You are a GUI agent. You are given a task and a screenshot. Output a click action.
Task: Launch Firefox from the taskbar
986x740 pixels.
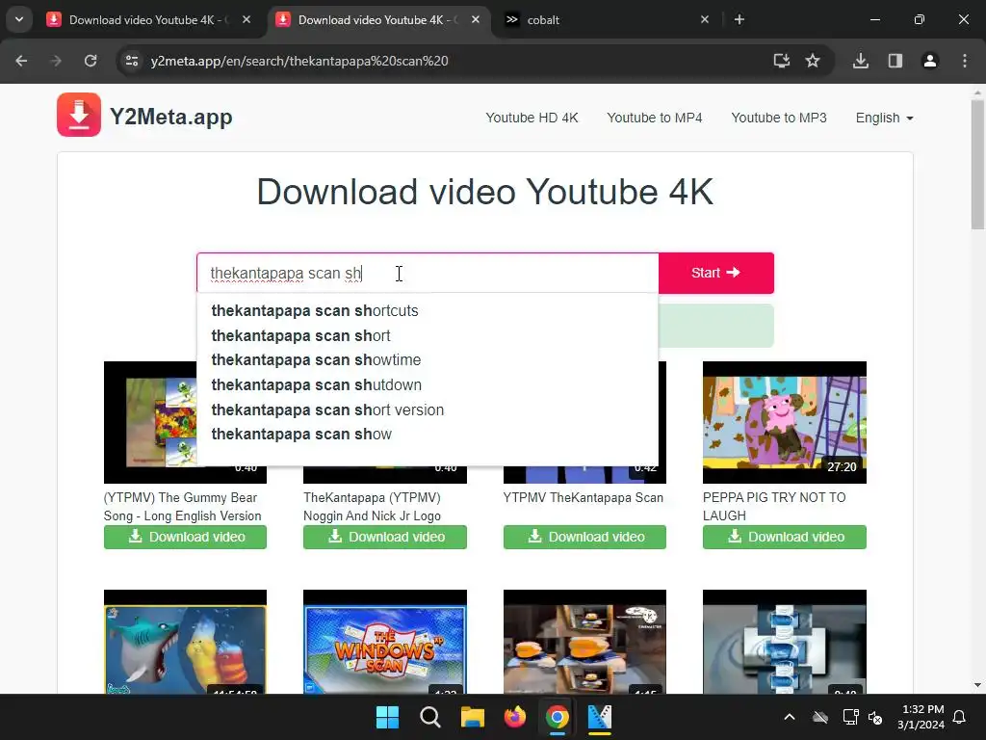coord(515,717)
